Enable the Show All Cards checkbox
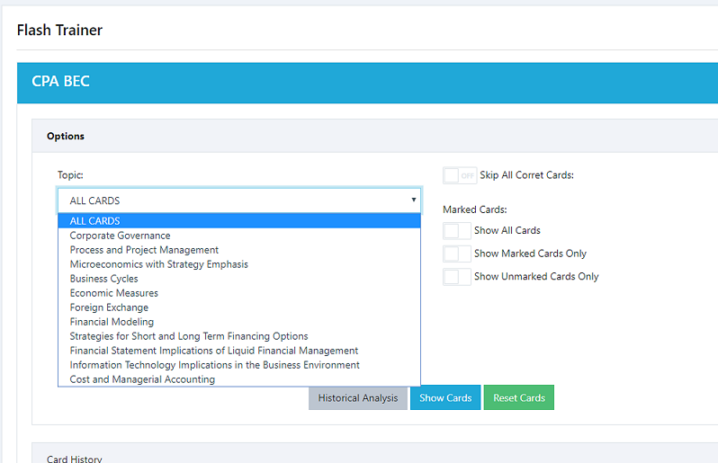This screenshot has height=463, width=718. point(456,230)
